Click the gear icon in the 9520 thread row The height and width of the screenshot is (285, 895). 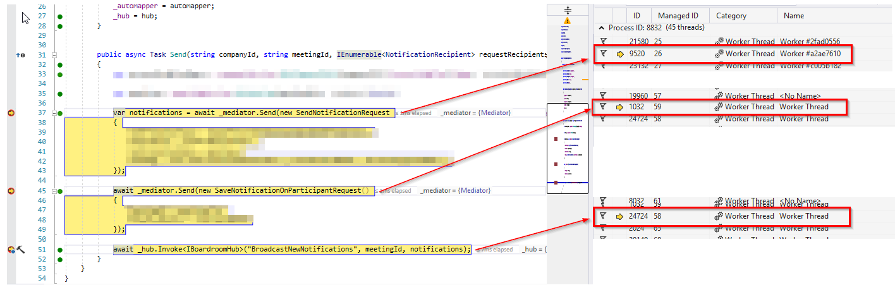coord(719,54)
